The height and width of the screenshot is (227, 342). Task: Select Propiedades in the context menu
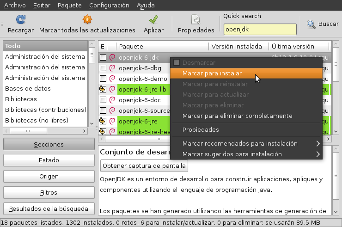coord(246,129)
